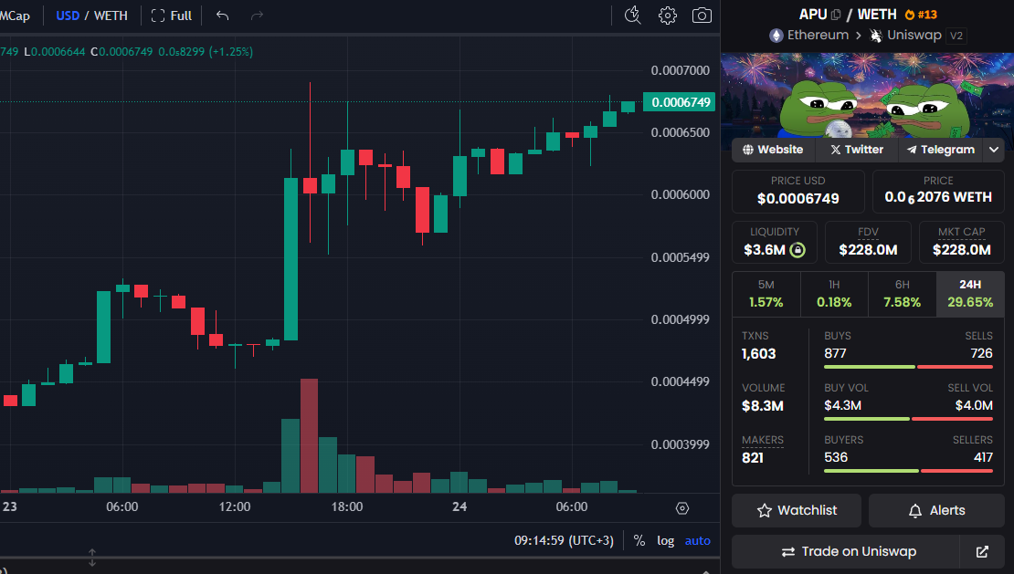The image size is (1014, 574).
Task: Click the MKT CAP $228.0M box
Action: (962, 242)
